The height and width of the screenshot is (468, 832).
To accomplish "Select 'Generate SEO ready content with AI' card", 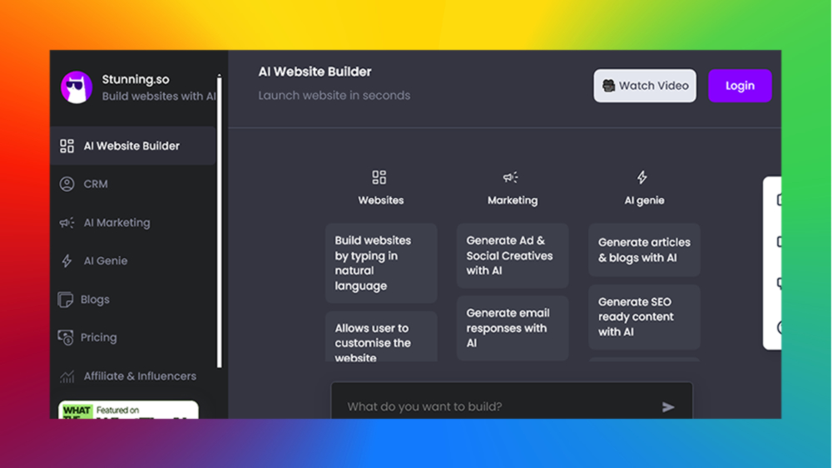I will click(644, 317).
